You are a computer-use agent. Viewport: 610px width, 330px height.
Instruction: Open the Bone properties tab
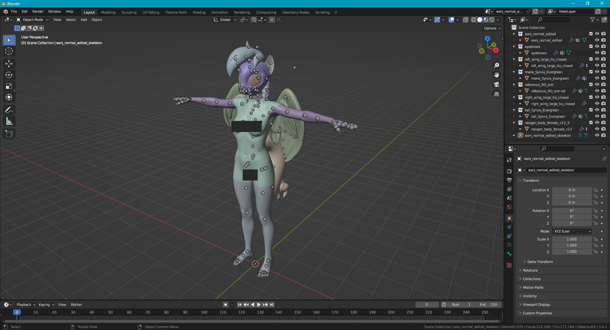click(509, 254)
